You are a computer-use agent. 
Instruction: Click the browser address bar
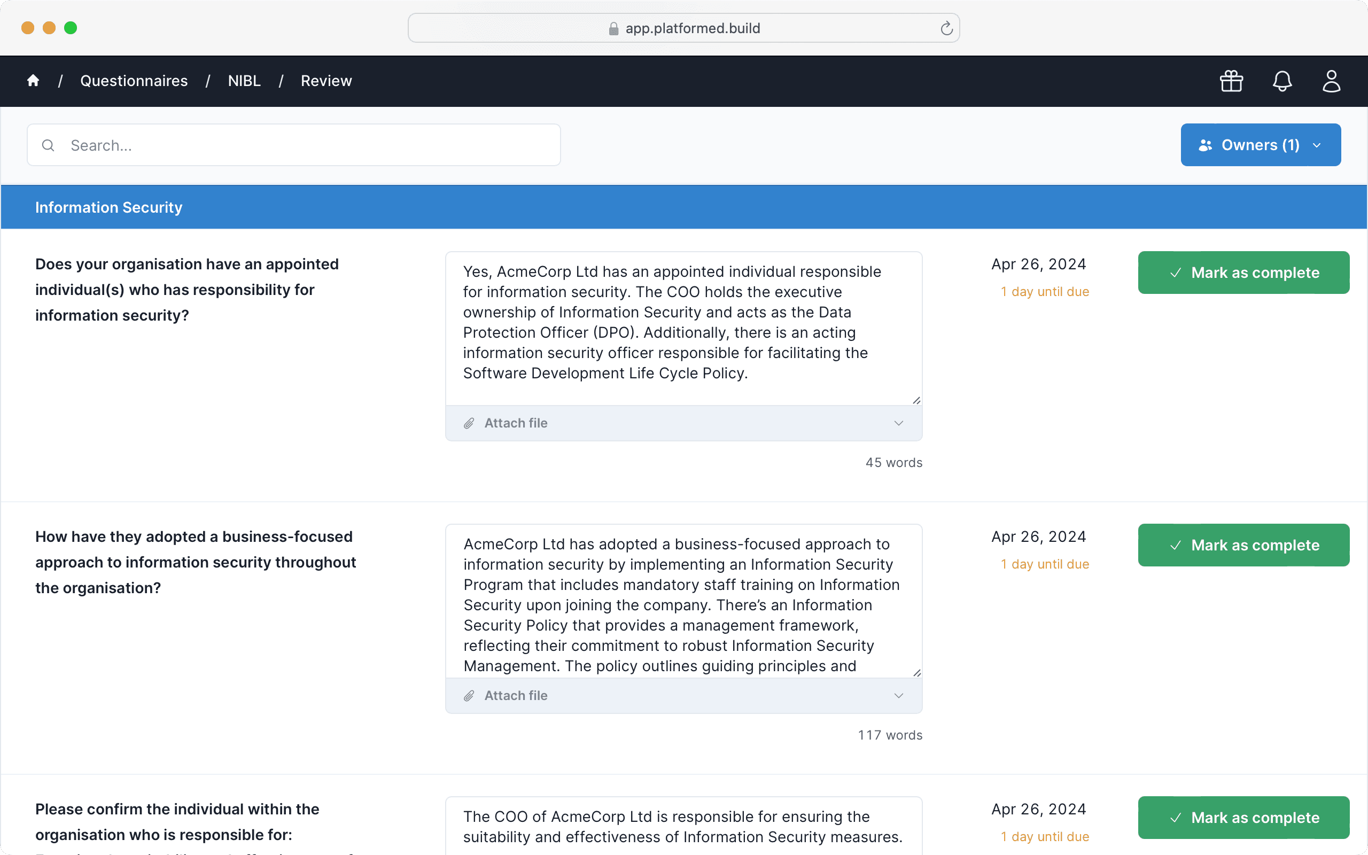point(683,28)
